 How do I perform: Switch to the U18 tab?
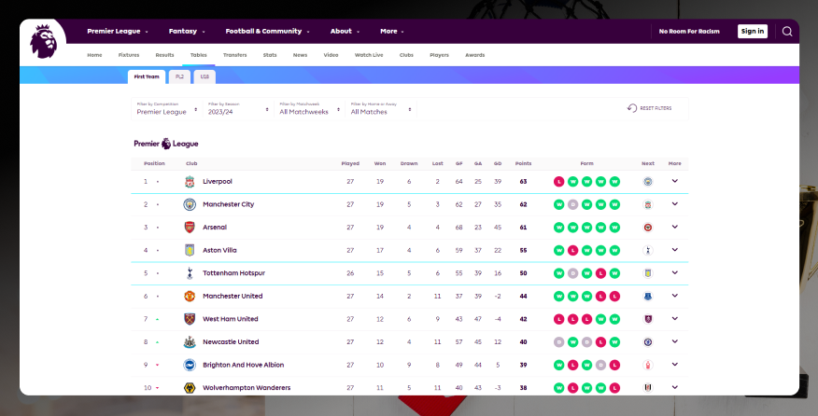204,76
